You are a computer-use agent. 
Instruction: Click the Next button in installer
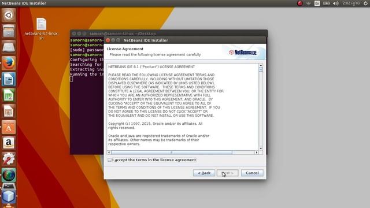coord(227,173)
